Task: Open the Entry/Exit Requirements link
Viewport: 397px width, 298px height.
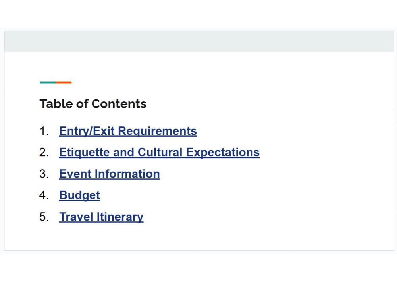Action: [x=128, y=131]
